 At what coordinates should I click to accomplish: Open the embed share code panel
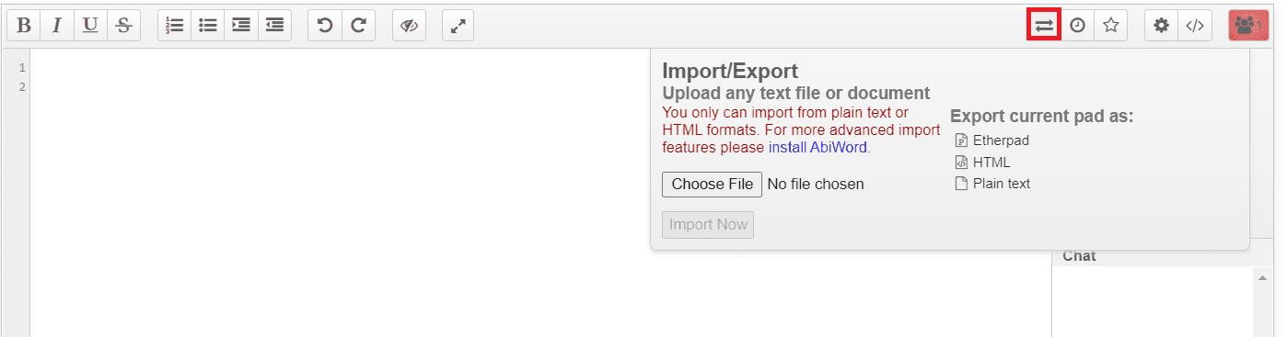pyautogui.click(x=1195, y=26)
